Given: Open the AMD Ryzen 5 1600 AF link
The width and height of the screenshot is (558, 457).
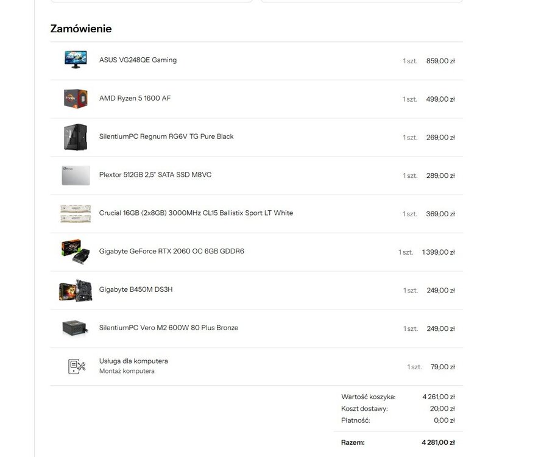Looking at the screenshot, I should pyautogui.click(x=135, y=98).
